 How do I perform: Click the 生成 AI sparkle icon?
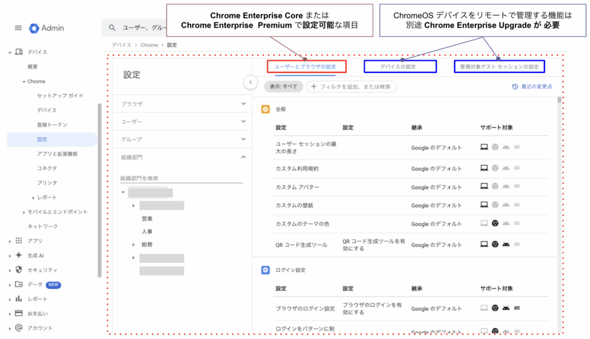coord(19,255)
